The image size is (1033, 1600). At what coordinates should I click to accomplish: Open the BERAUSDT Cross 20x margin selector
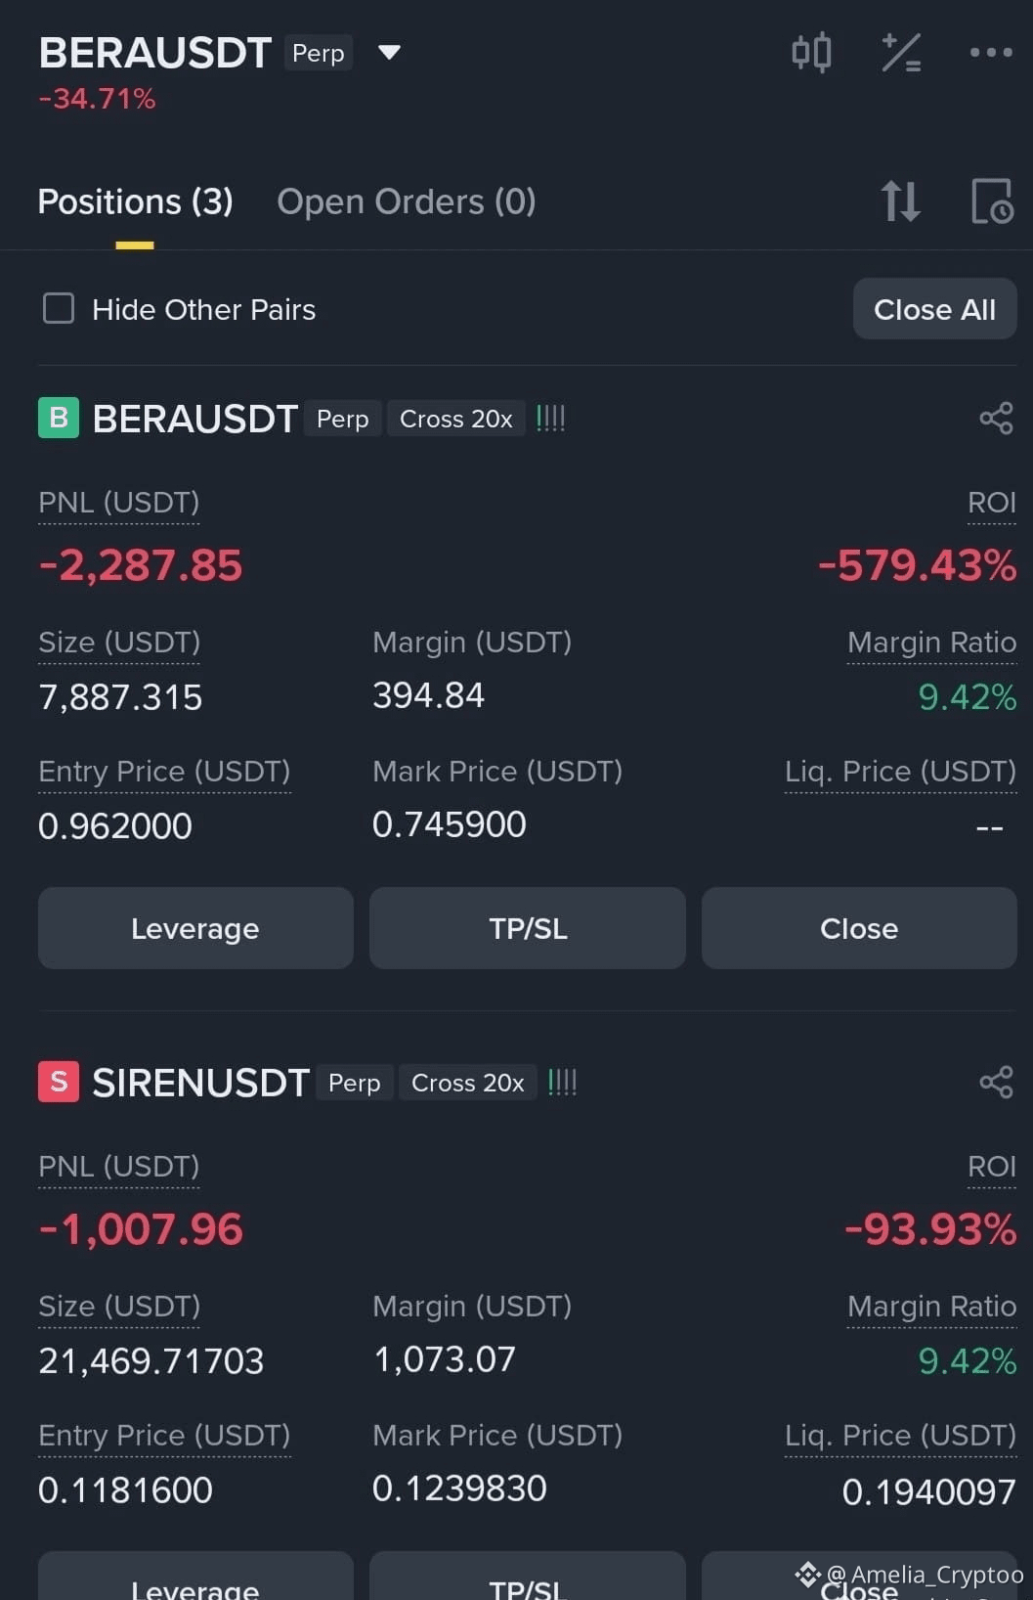click(456, 419)
